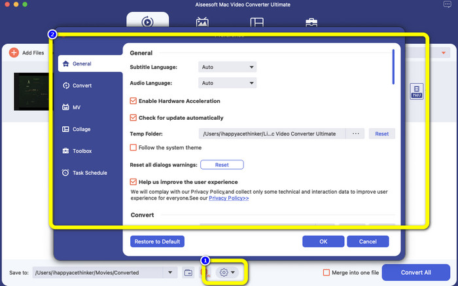This screenshot has width=458, height=286.
Task: Click the Add Files label
Action: pyautogui.click(x=33, y=53)
